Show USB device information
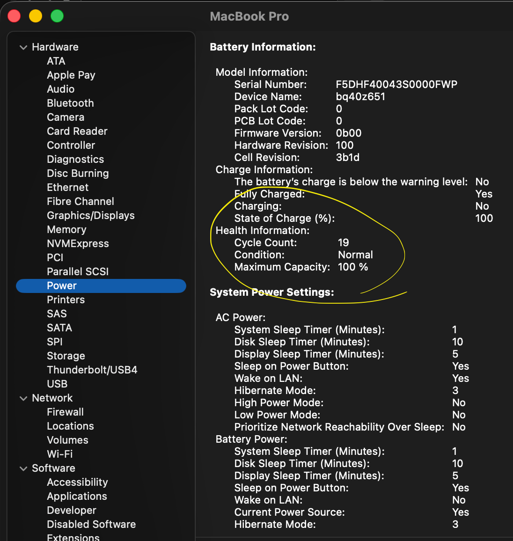This screenshot has width=513, height=541. pyautogui.click(x=57, y=384)
